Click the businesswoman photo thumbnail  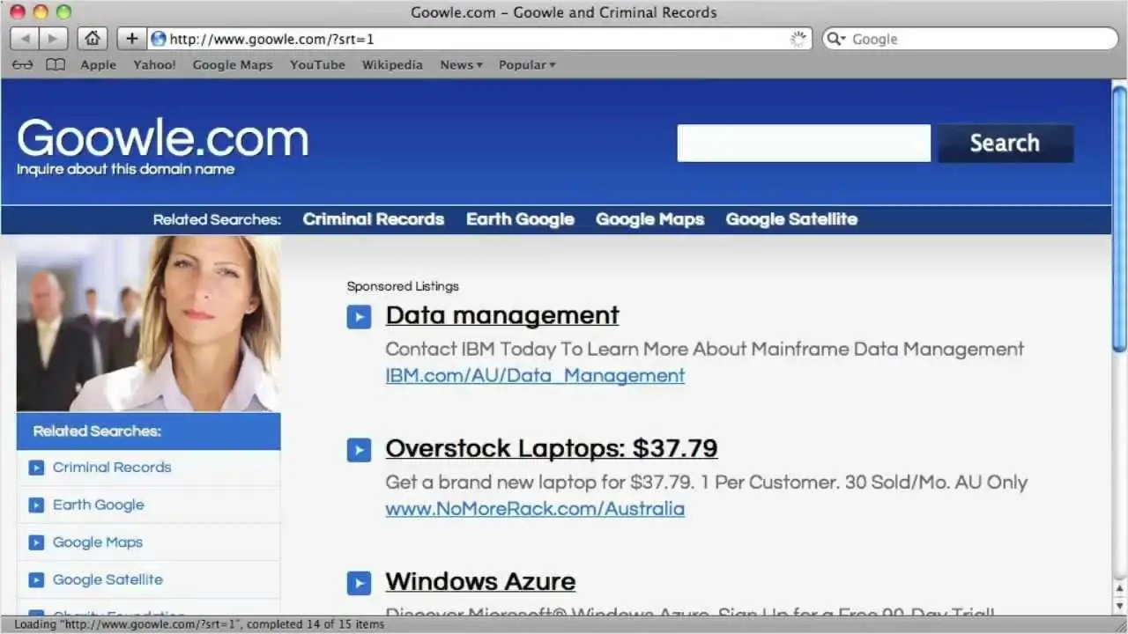point(148,323)
